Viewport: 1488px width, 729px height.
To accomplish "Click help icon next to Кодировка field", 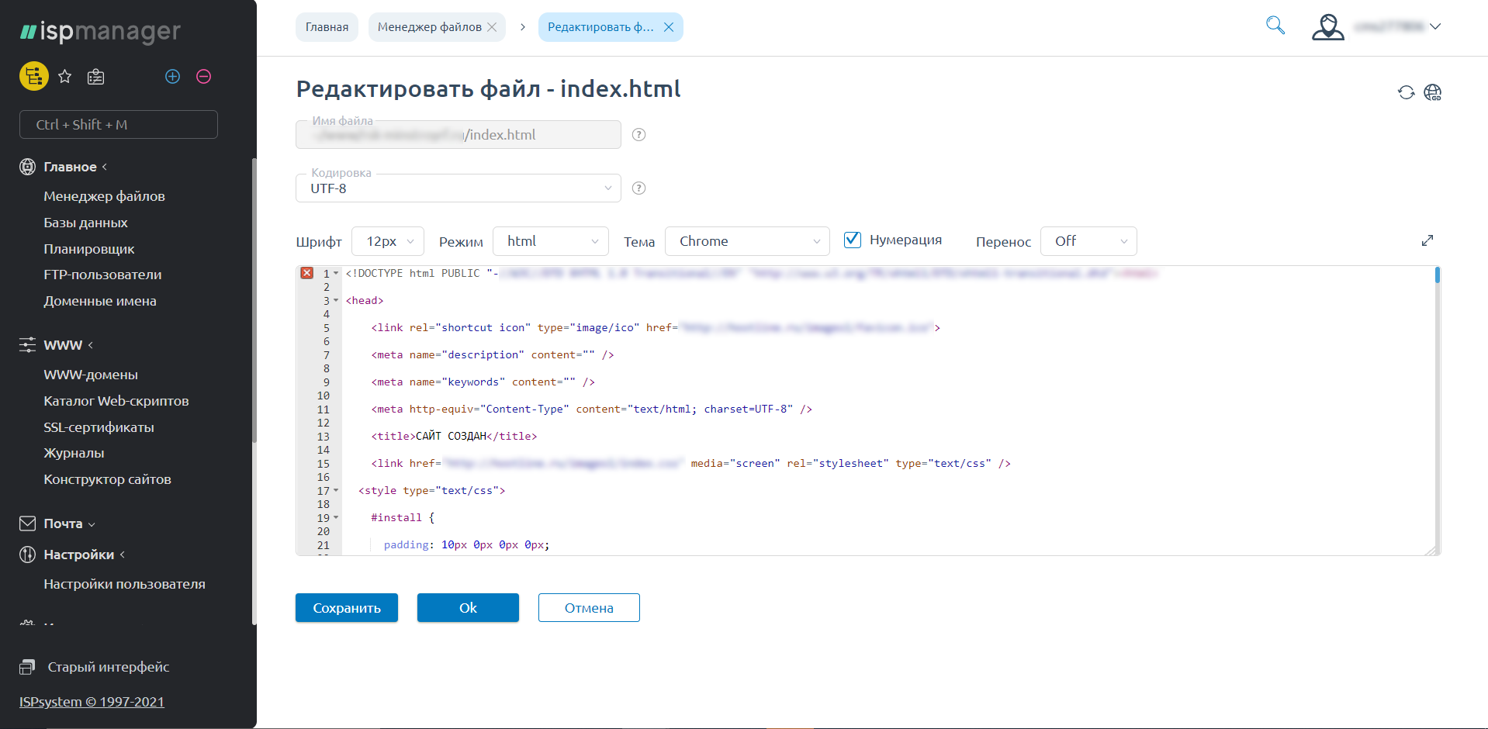I will 638,188.
